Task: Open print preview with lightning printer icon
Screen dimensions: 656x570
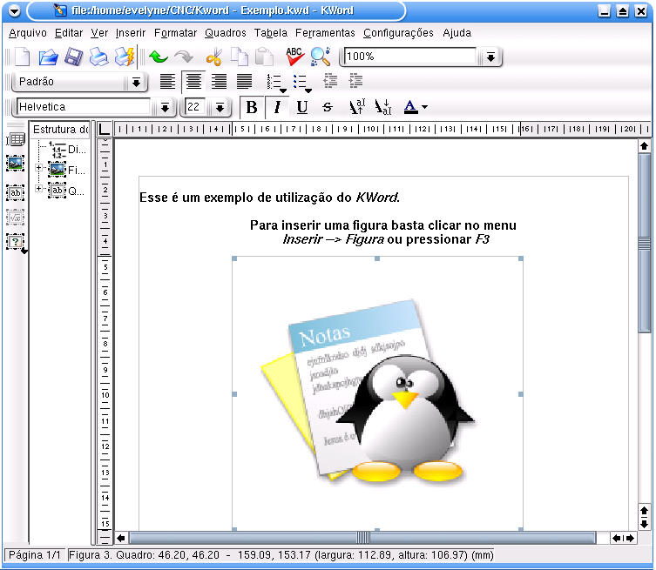Action: 125,57
